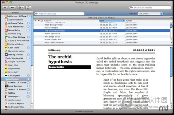
Task: Open the Kevin Kelly feed
Action: (x=16, y=72)
